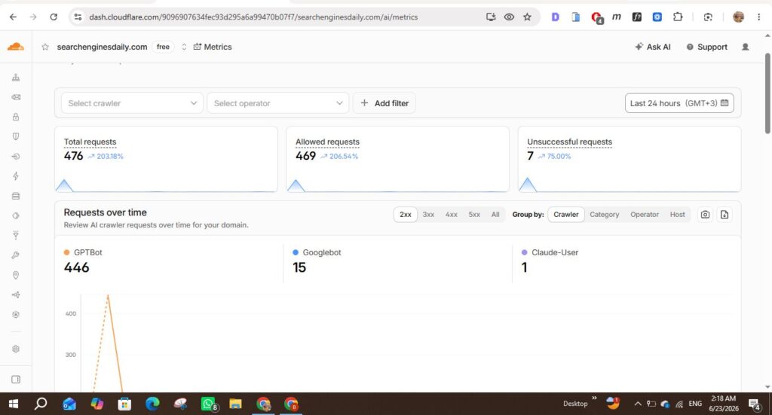Go back to previous page
The width and height of the screenshot is (772, 415).
14,17
